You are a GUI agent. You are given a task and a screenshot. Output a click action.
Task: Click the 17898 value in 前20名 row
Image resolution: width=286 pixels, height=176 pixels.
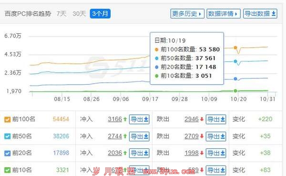(61, 153)
